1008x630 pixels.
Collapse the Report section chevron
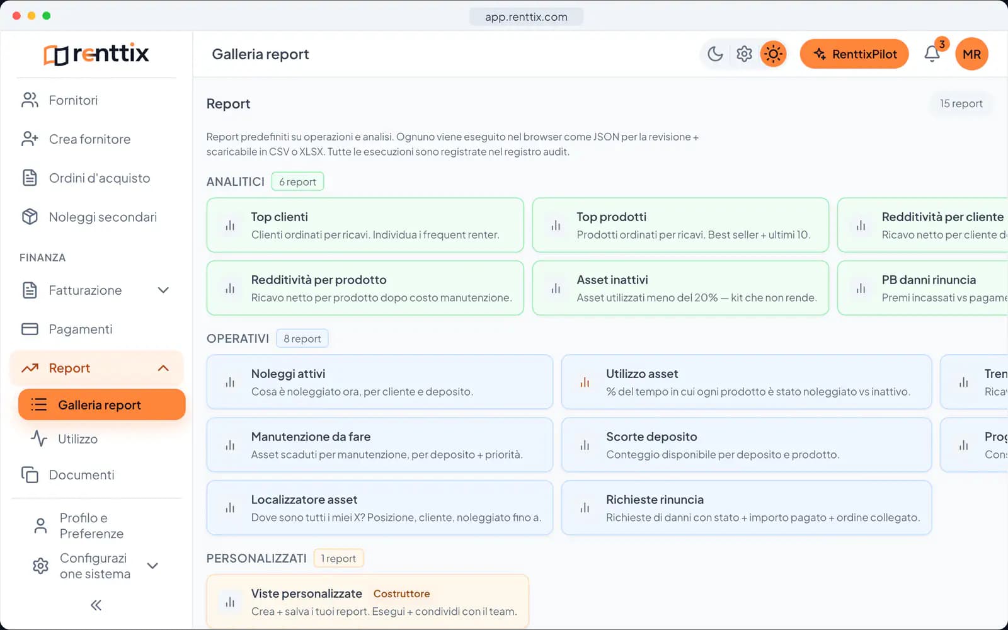tap(163, 368)
